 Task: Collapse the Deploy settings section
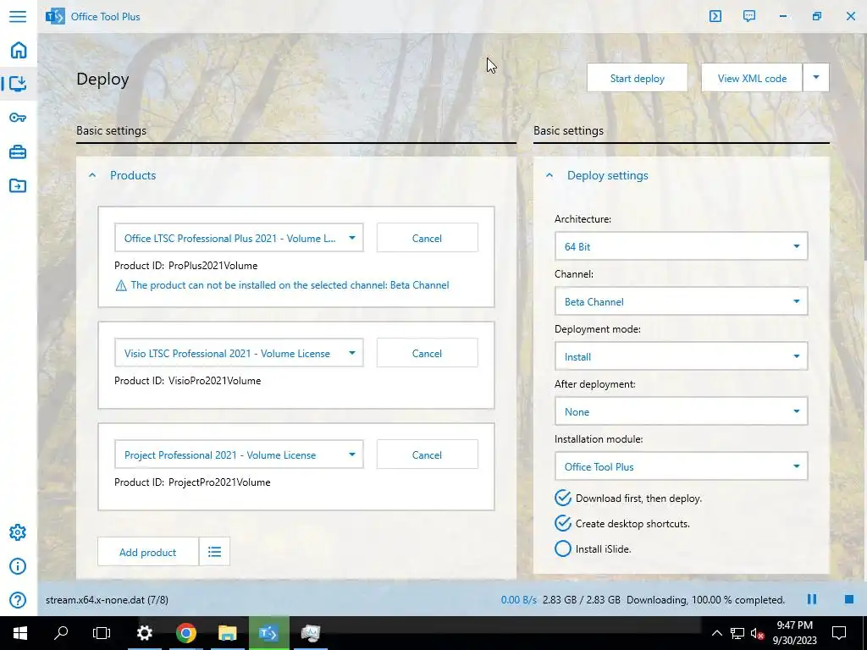[549, 175]
